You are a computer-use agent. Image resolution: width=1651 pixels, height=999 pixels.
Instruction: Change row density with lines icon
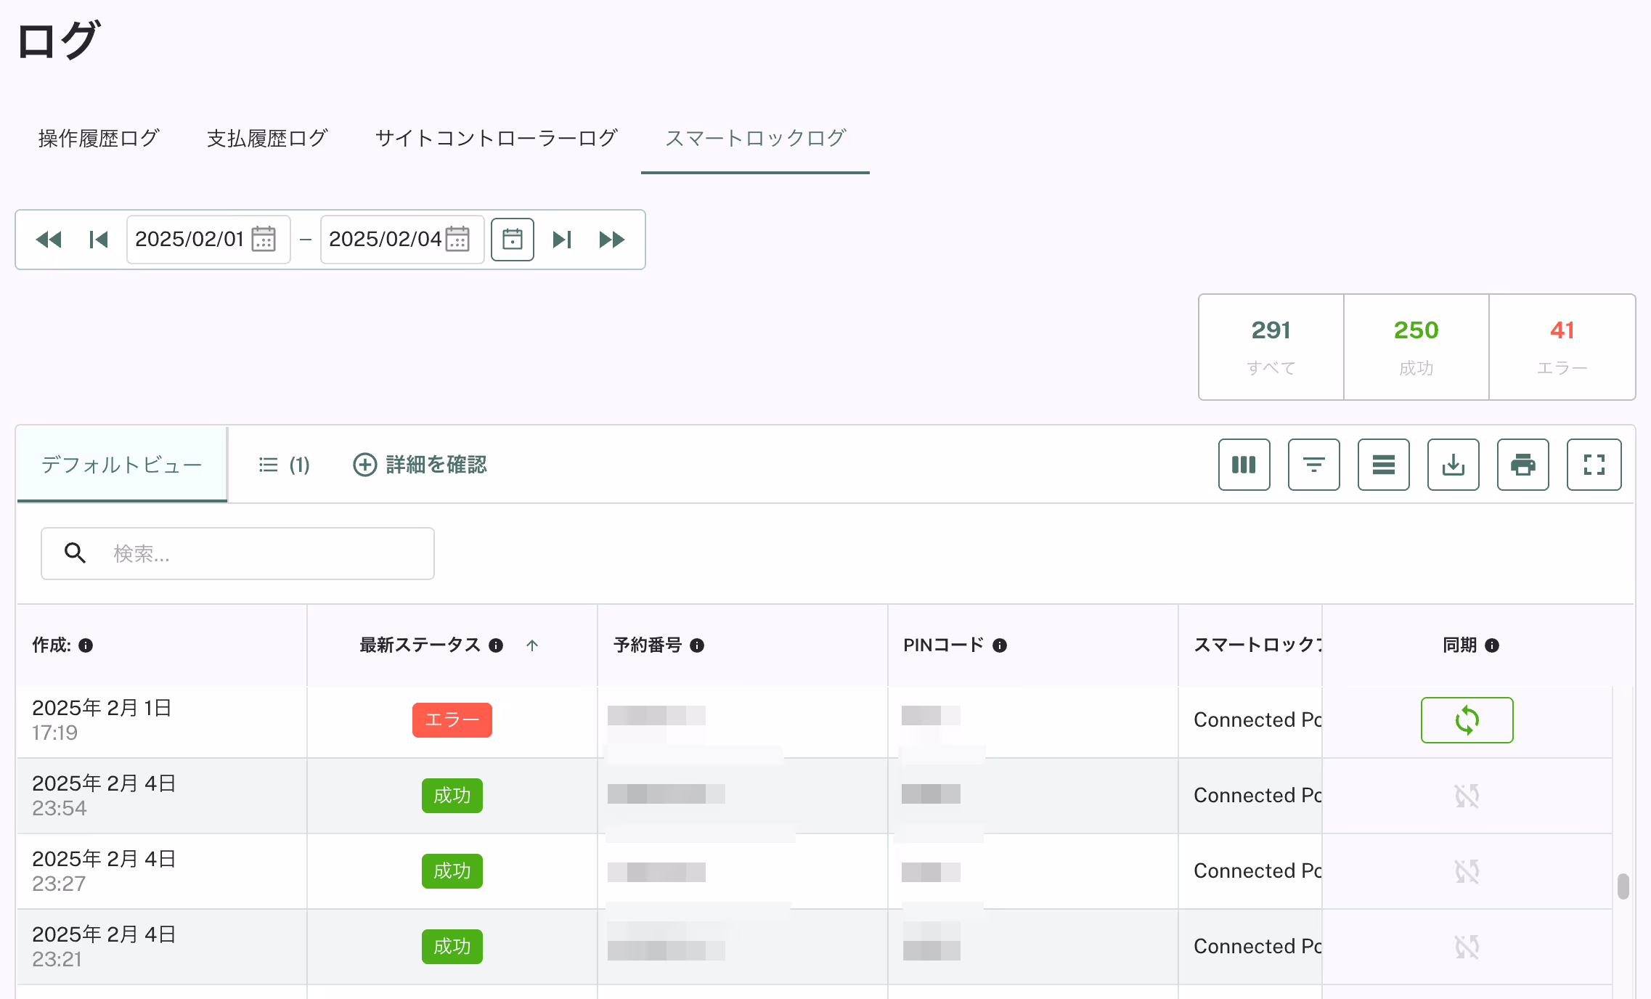click(1383, 465)
